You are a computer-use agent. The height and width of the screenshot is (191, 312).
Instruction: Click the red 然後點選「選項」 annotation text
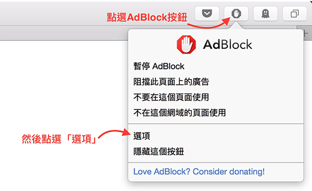[59, 139]
